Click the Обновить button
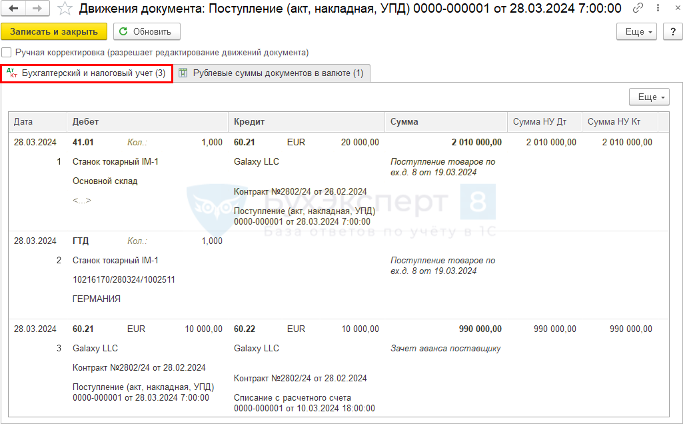Screen dimensions: 683x424 pyautogui.click(x=147, y=31)
